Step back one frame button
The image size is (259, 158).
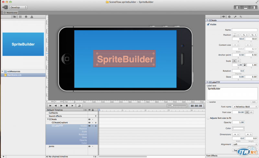pyautogui.click(x=56, y=106)
